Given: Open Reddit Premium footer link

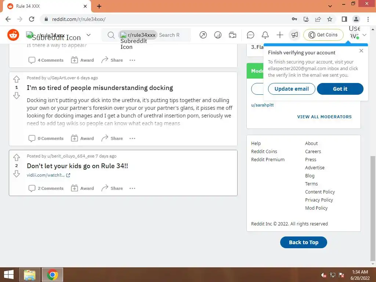Looking at the screenshot, I should [x=268, y=159].
